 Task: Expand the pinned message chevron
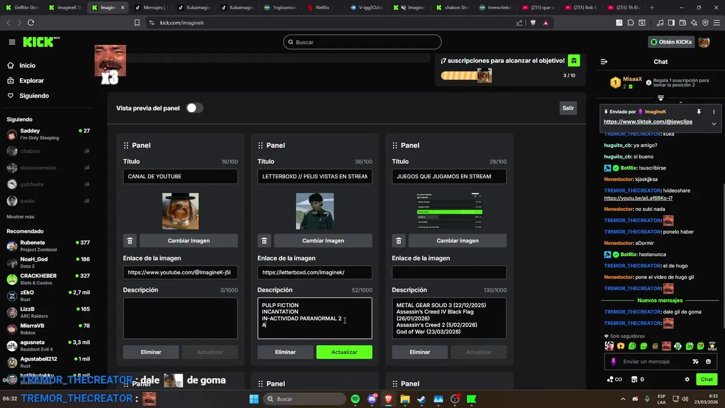coord(714,124)
